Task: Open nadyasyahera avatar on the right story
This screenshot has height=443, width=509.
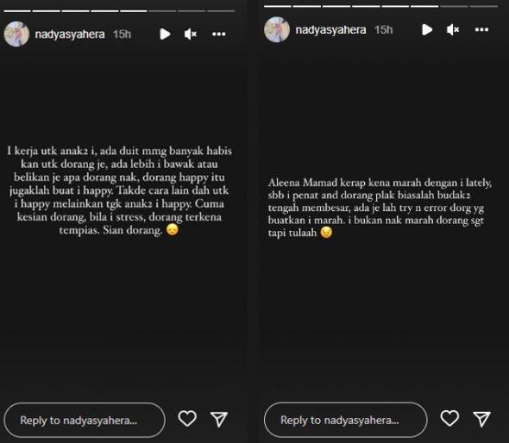Action: pyautogui.click(x=277, y=29)
